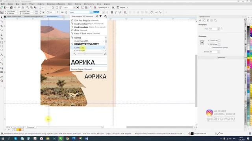Viewport: 252px width, 141px height.
Task: Open the dropdown arrow beside the Open folder icon
Action: pos(8,7)
